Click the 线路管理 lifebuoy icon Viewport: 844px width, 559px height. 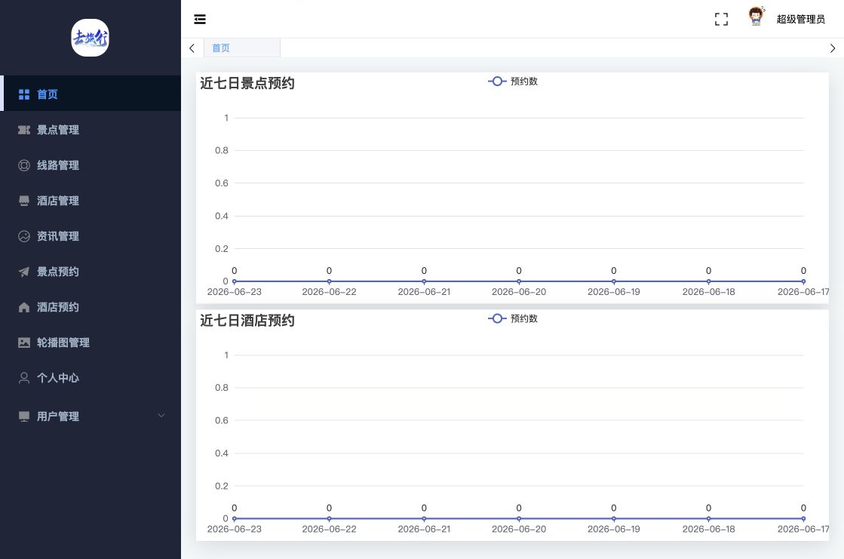click(x=24, y=165)
